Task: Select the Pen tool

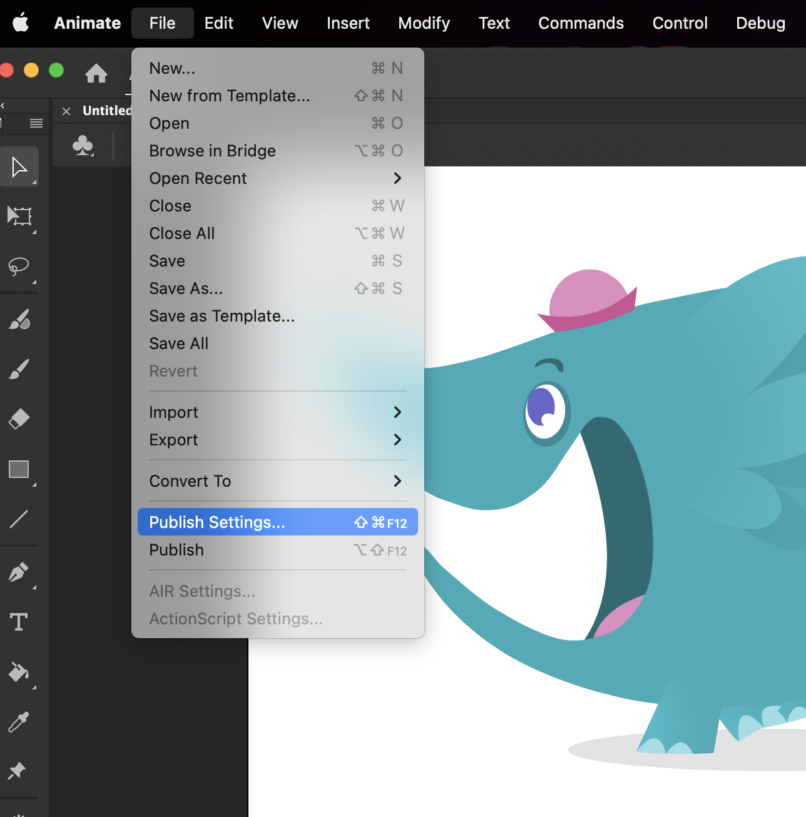Action: coord(19,572)
